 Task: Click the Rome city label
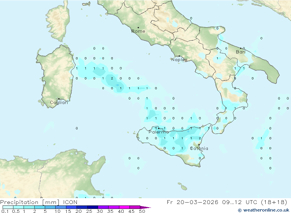(138, 31)
